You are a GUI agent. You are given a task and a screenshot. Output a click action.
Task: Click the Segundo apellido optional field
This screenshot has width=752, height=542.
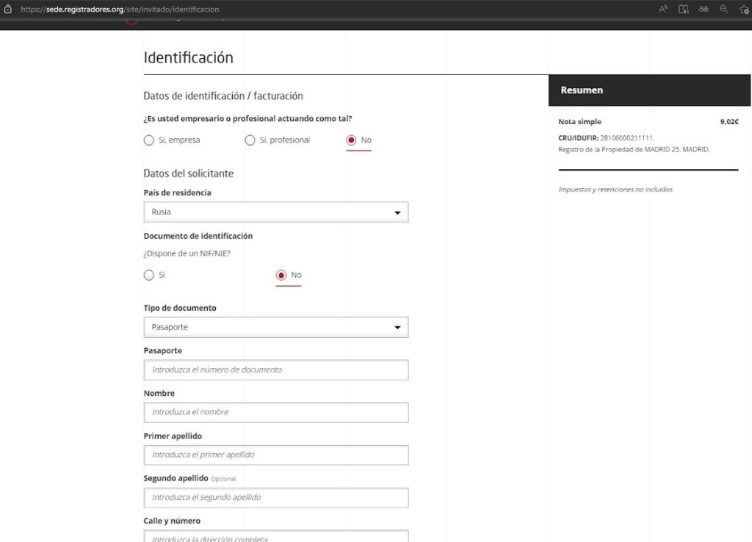(275, 498)
